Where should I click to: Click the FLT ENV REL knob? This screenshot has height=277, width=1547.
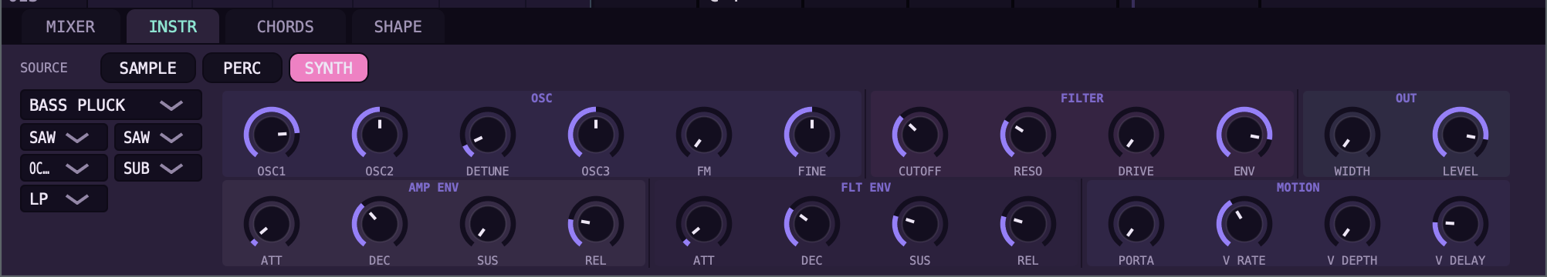point(1028,224)
